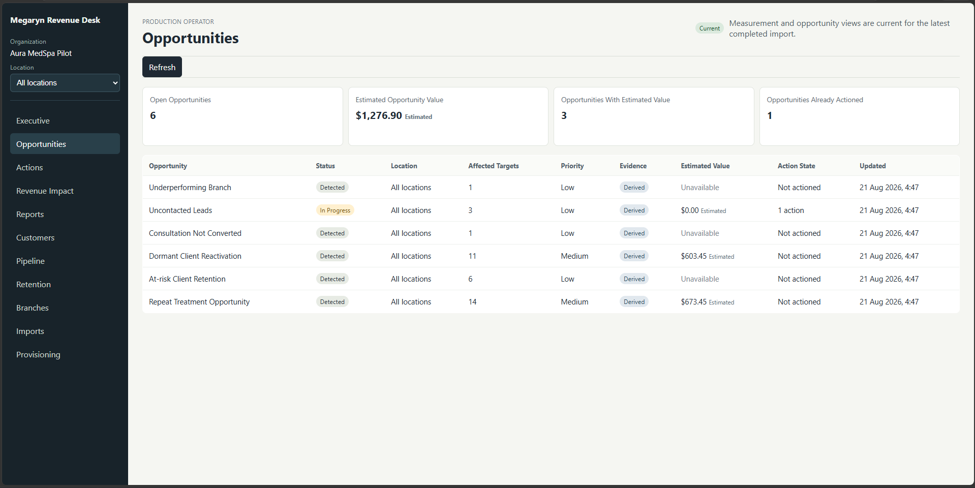Click Opportunities Already Actioned card

click(x=859, y=116)
